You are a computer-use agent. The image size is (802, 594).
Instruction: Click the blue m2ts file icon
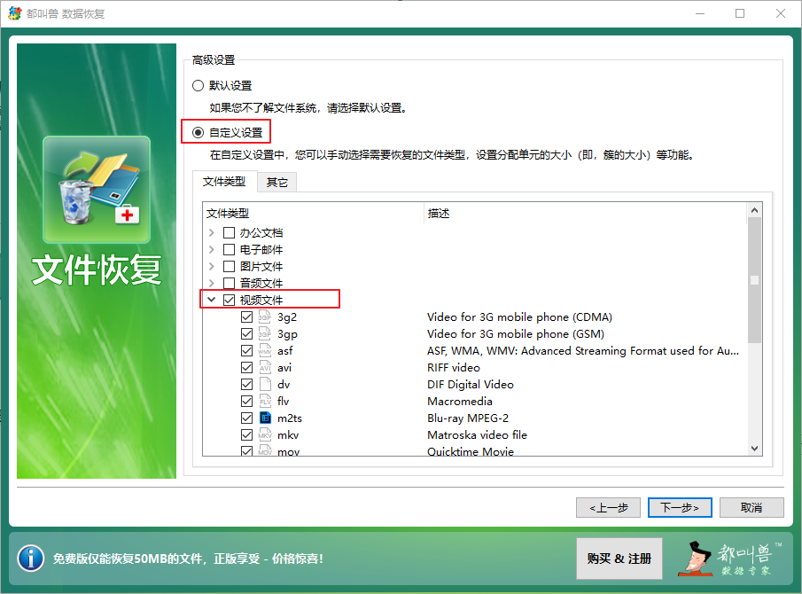point(266,418)
